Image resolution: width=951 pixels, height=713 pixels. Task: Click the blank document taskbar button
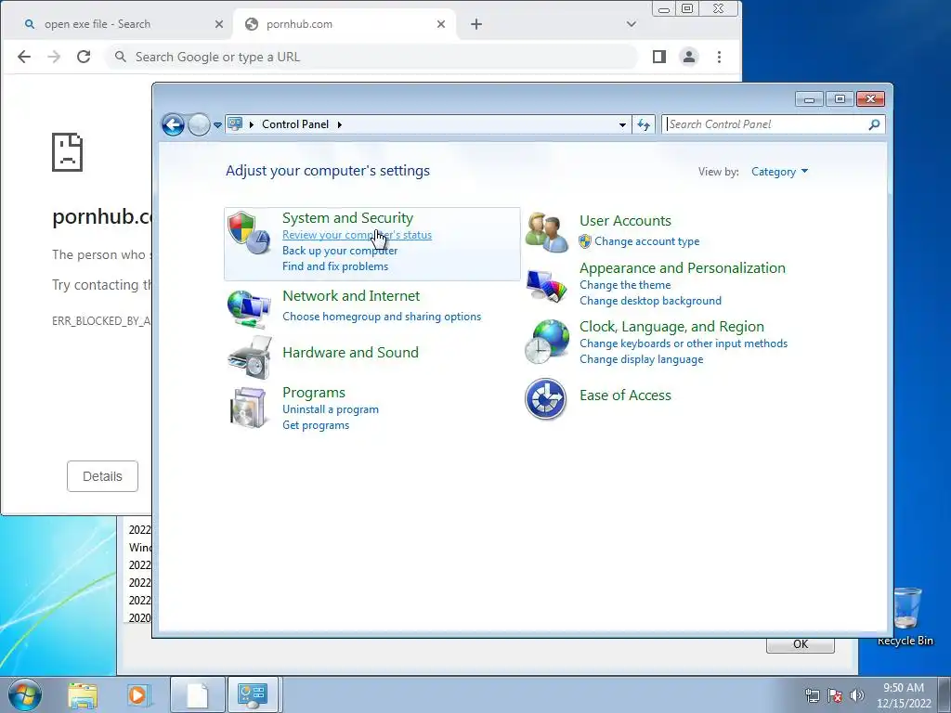198,694
